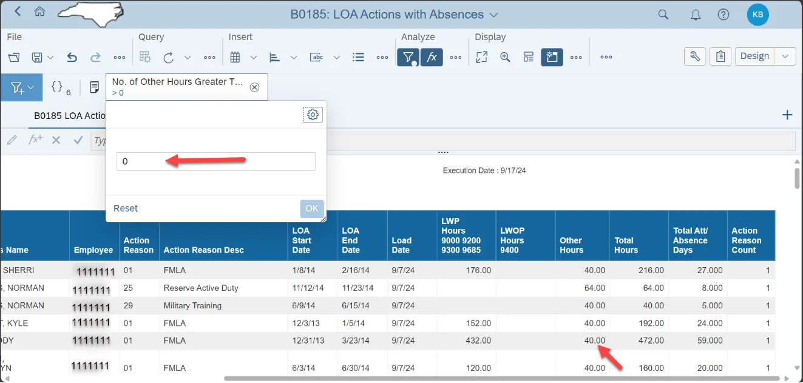
Task: Toggle the Filter bar button in Analyze
Action: tap(408, 57)
